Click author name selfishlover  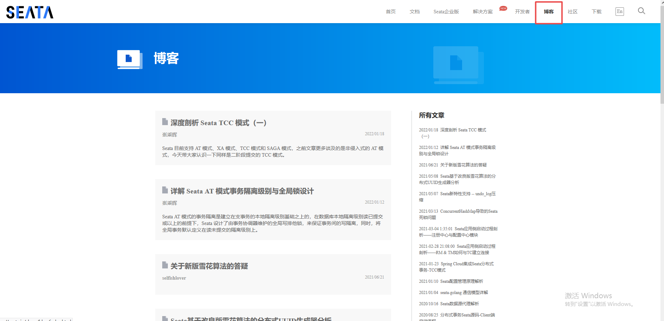tap(174, 278)
